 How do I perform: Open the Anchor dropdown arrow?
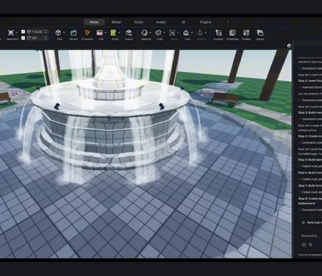(205, 33)
